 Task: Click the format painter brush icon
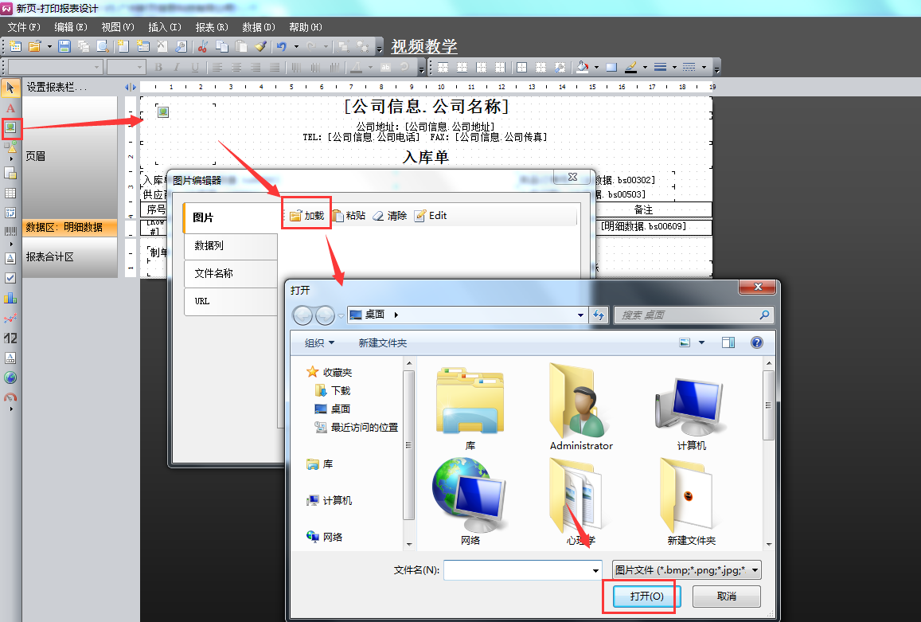point(260,46)
